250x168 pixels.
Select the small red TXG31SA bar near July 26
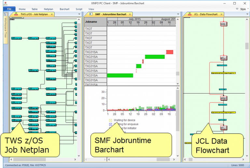point(143,61)
